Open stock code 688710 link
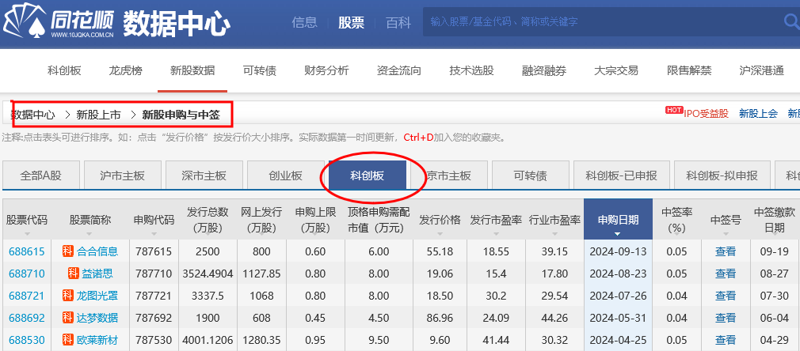800x351 pixels. 26,274
